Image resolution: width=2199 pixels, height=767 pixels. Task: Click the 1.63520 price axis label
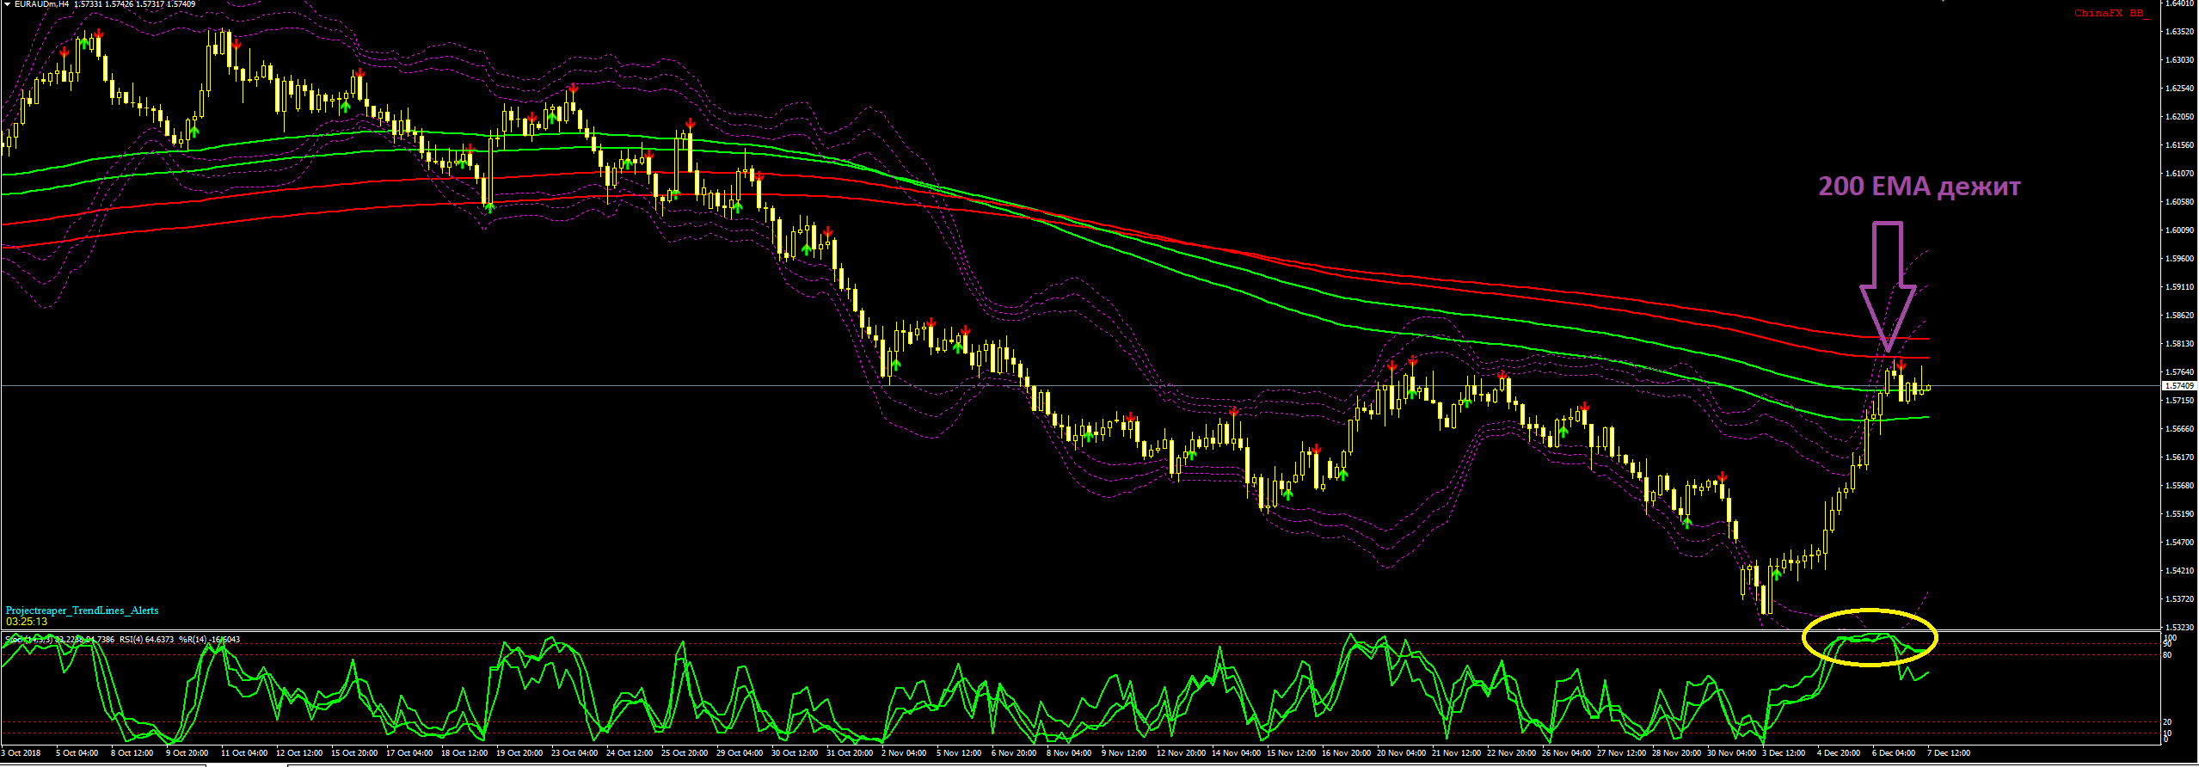pyautogui.click(x=2179, y=32)
